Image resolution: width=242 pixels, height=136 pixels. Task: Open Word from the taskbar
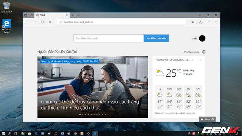pos(62,133)
